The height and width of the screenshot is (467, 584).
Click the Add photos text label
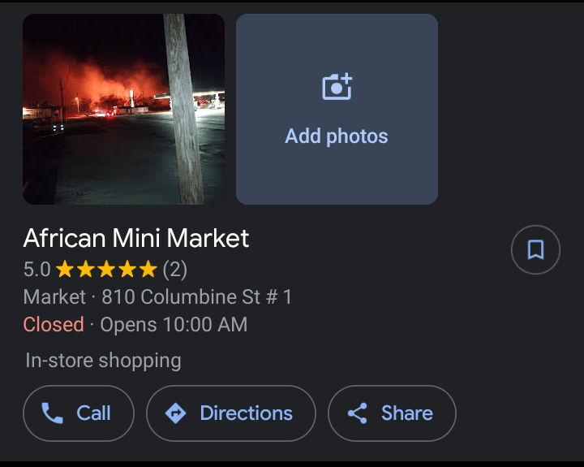(x=337, y=136)
